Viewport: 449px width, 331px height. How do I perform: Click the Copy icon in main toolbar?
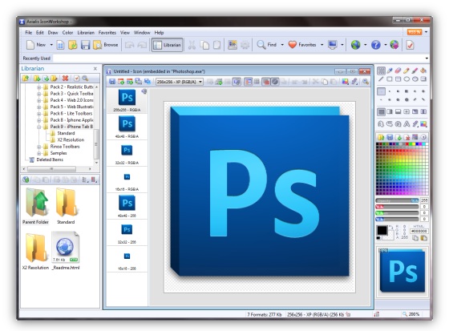(x=204, y=45)
